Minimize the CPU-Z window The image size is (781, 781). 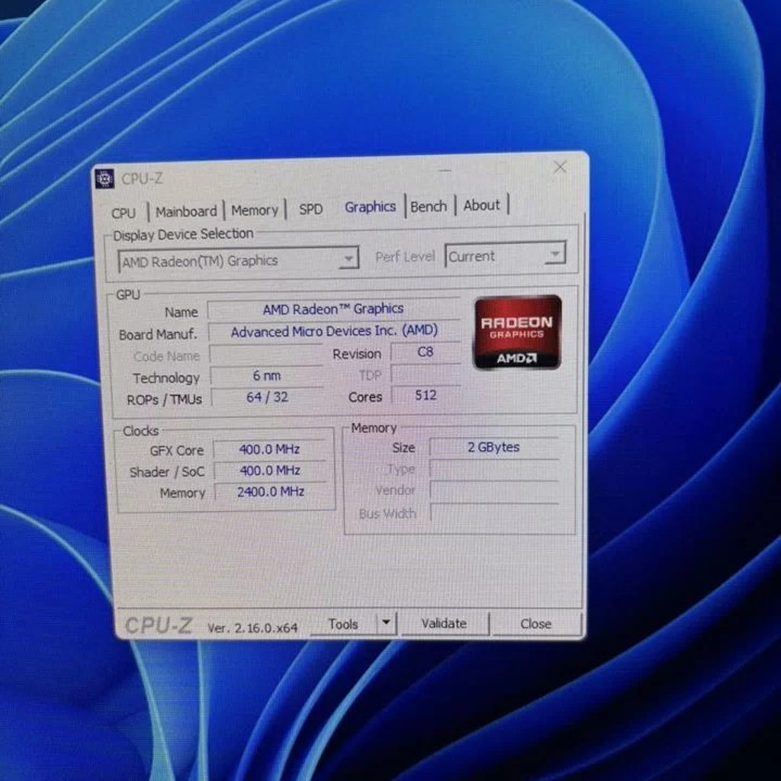[445, 170]
